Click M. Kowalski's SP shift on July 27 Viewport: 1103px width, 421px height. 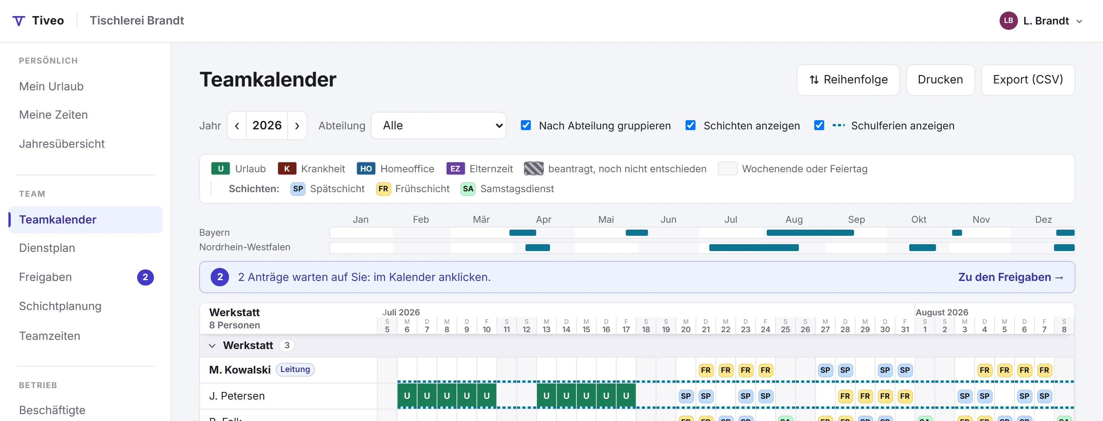(825, 370)
